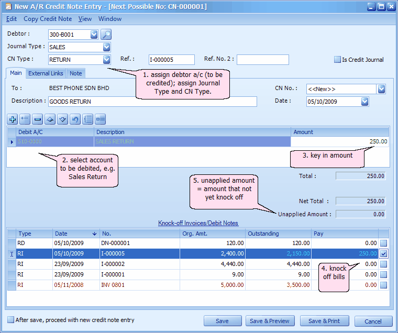398x333 pixels.
Task: Click the Pay column header
Action: pyautogui.click(x=345, y=234)
